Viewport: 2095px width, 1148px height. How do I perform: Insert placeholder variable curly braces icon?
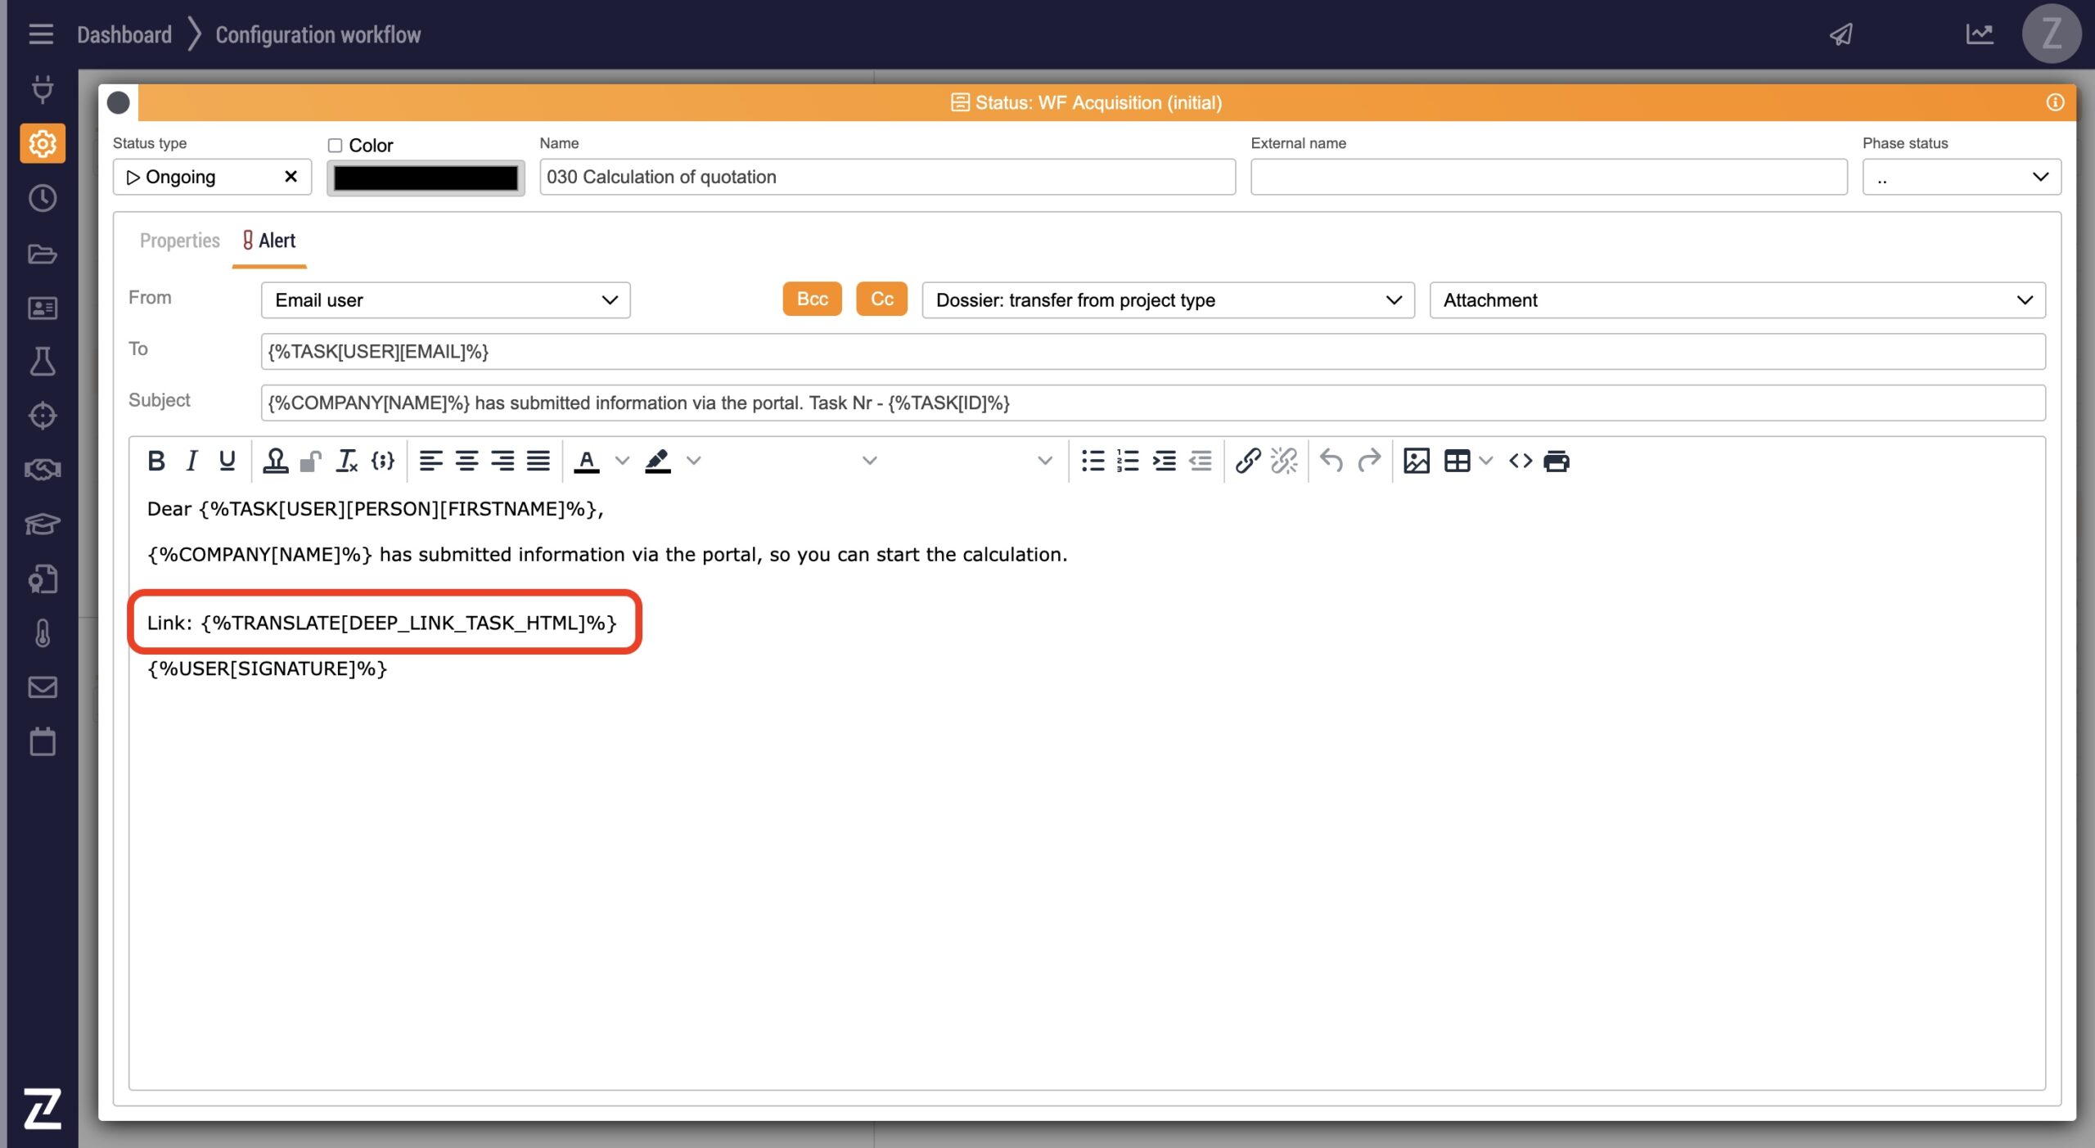[382, 461]
